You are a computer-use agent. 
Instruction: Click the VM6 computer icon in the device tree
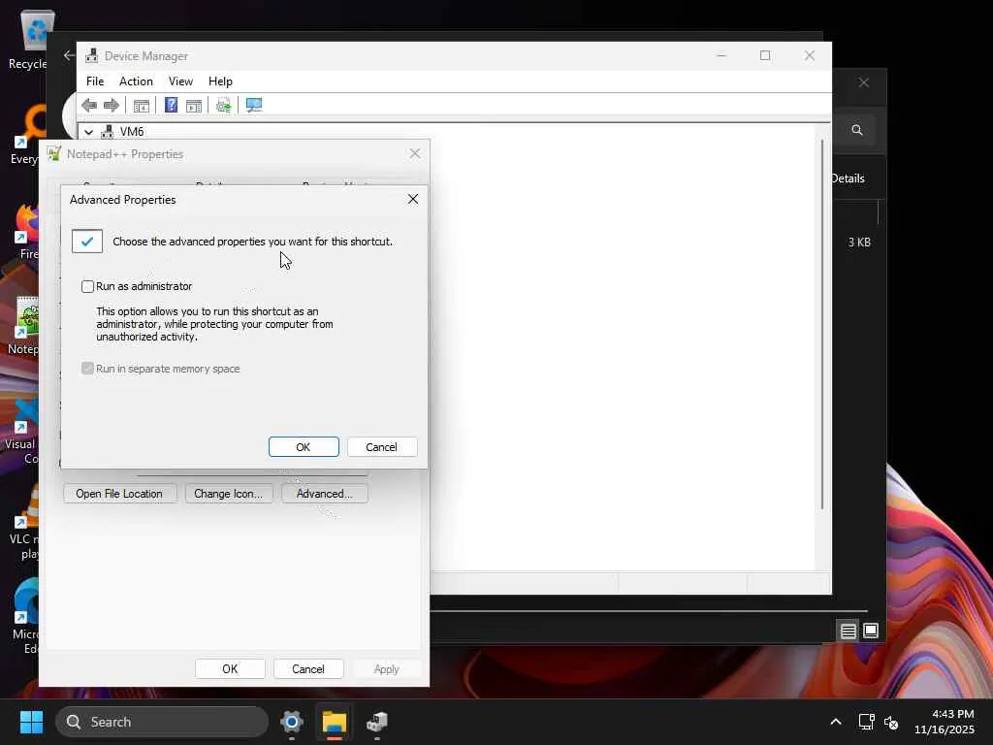tap(107, 132)
